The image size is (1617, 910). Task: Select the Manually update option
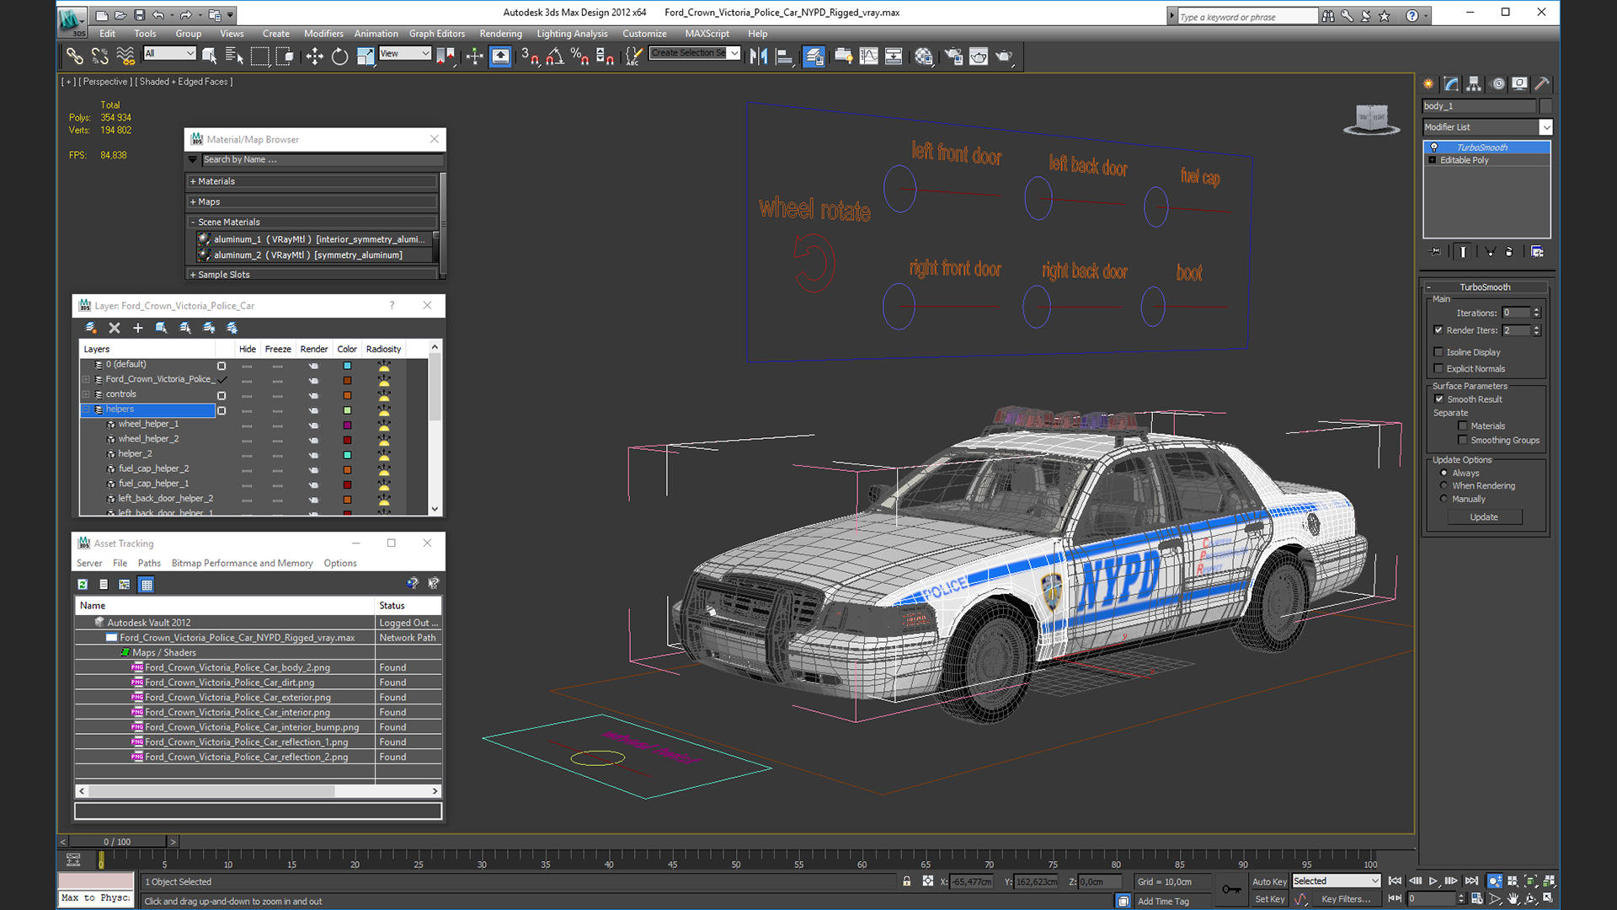tap(1444, 499)
